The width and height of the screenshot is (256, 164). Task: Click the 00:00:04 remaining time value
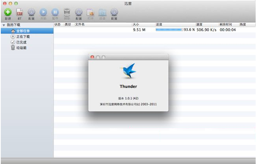[228, 30]
